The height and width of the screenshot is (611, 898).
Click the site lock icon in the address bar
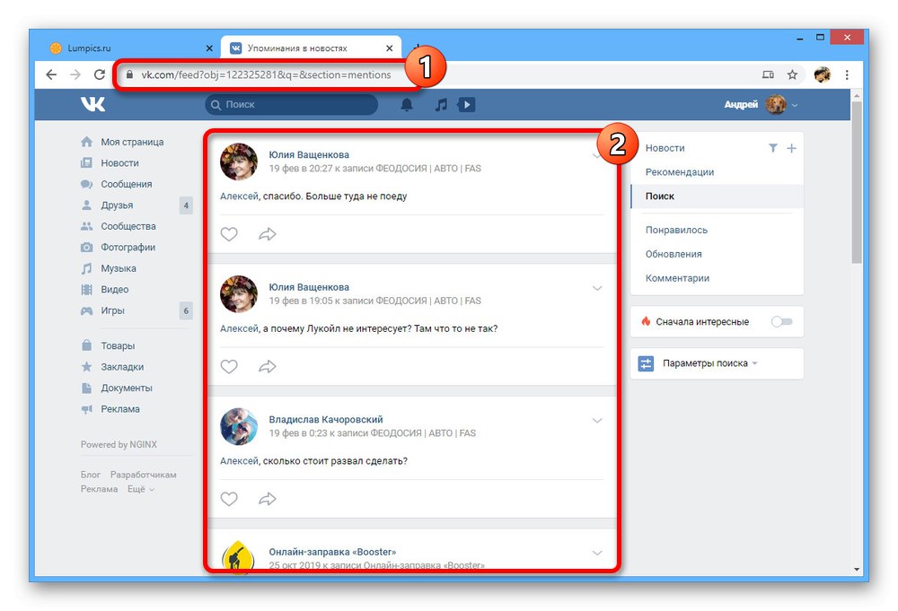129,74
